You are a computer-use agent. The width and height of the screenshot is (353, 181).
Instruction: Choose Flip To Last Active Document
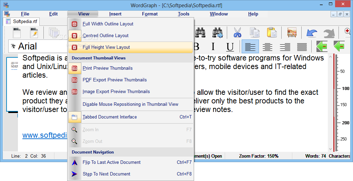tap(131, 162)
